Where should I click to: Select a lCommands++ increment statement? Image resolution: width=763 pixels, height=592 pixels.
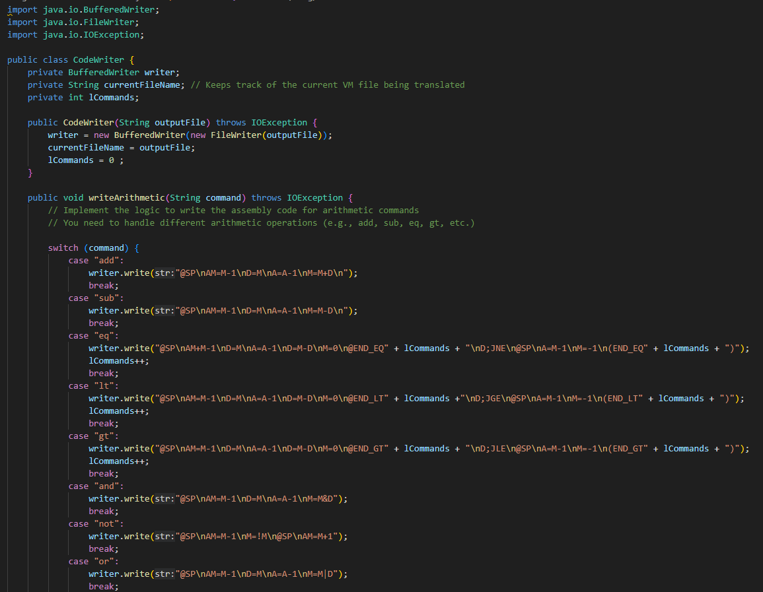click(118, 360)
